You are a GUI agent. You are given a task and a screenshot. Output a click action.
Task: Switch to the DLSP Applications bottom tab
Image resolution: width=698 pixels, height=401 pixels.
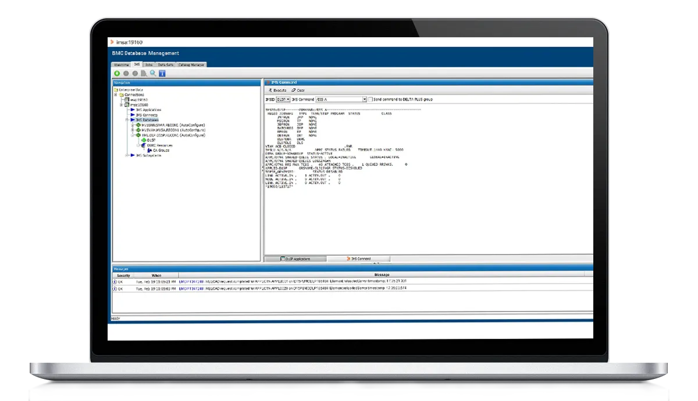click(x=295, y=259)
